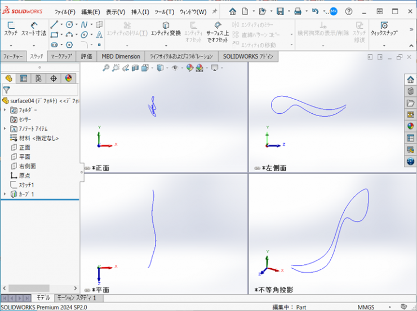The image size is (417, 311).
Task: Click the Smart Dimension (スマート寸法) tool
Action: coord(34,29)
